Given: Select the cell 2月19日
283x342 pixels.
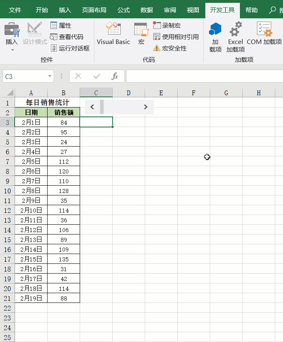Looking at the screenshot, I should click(31, 298).
